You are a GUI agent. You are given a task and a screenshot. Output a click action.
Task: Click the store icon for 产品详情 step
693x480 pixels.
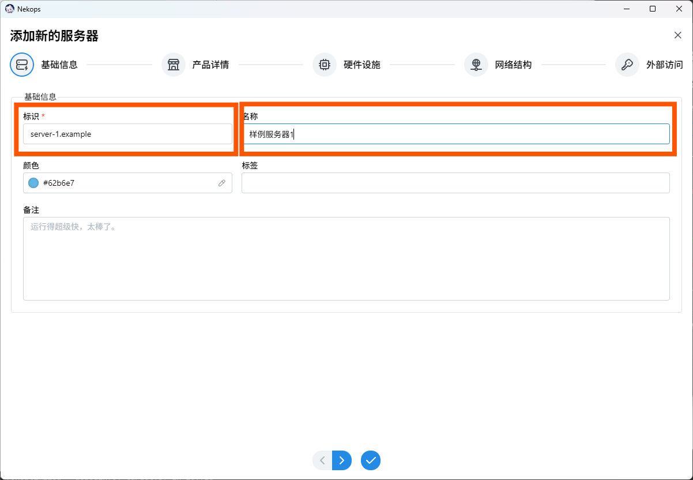pyautogui.click(x=174, y=65)
